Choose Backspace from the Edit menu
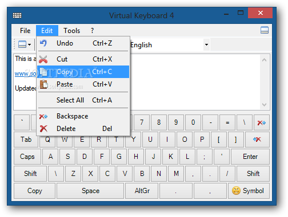The image size is (288, 217). coord(83,116)
